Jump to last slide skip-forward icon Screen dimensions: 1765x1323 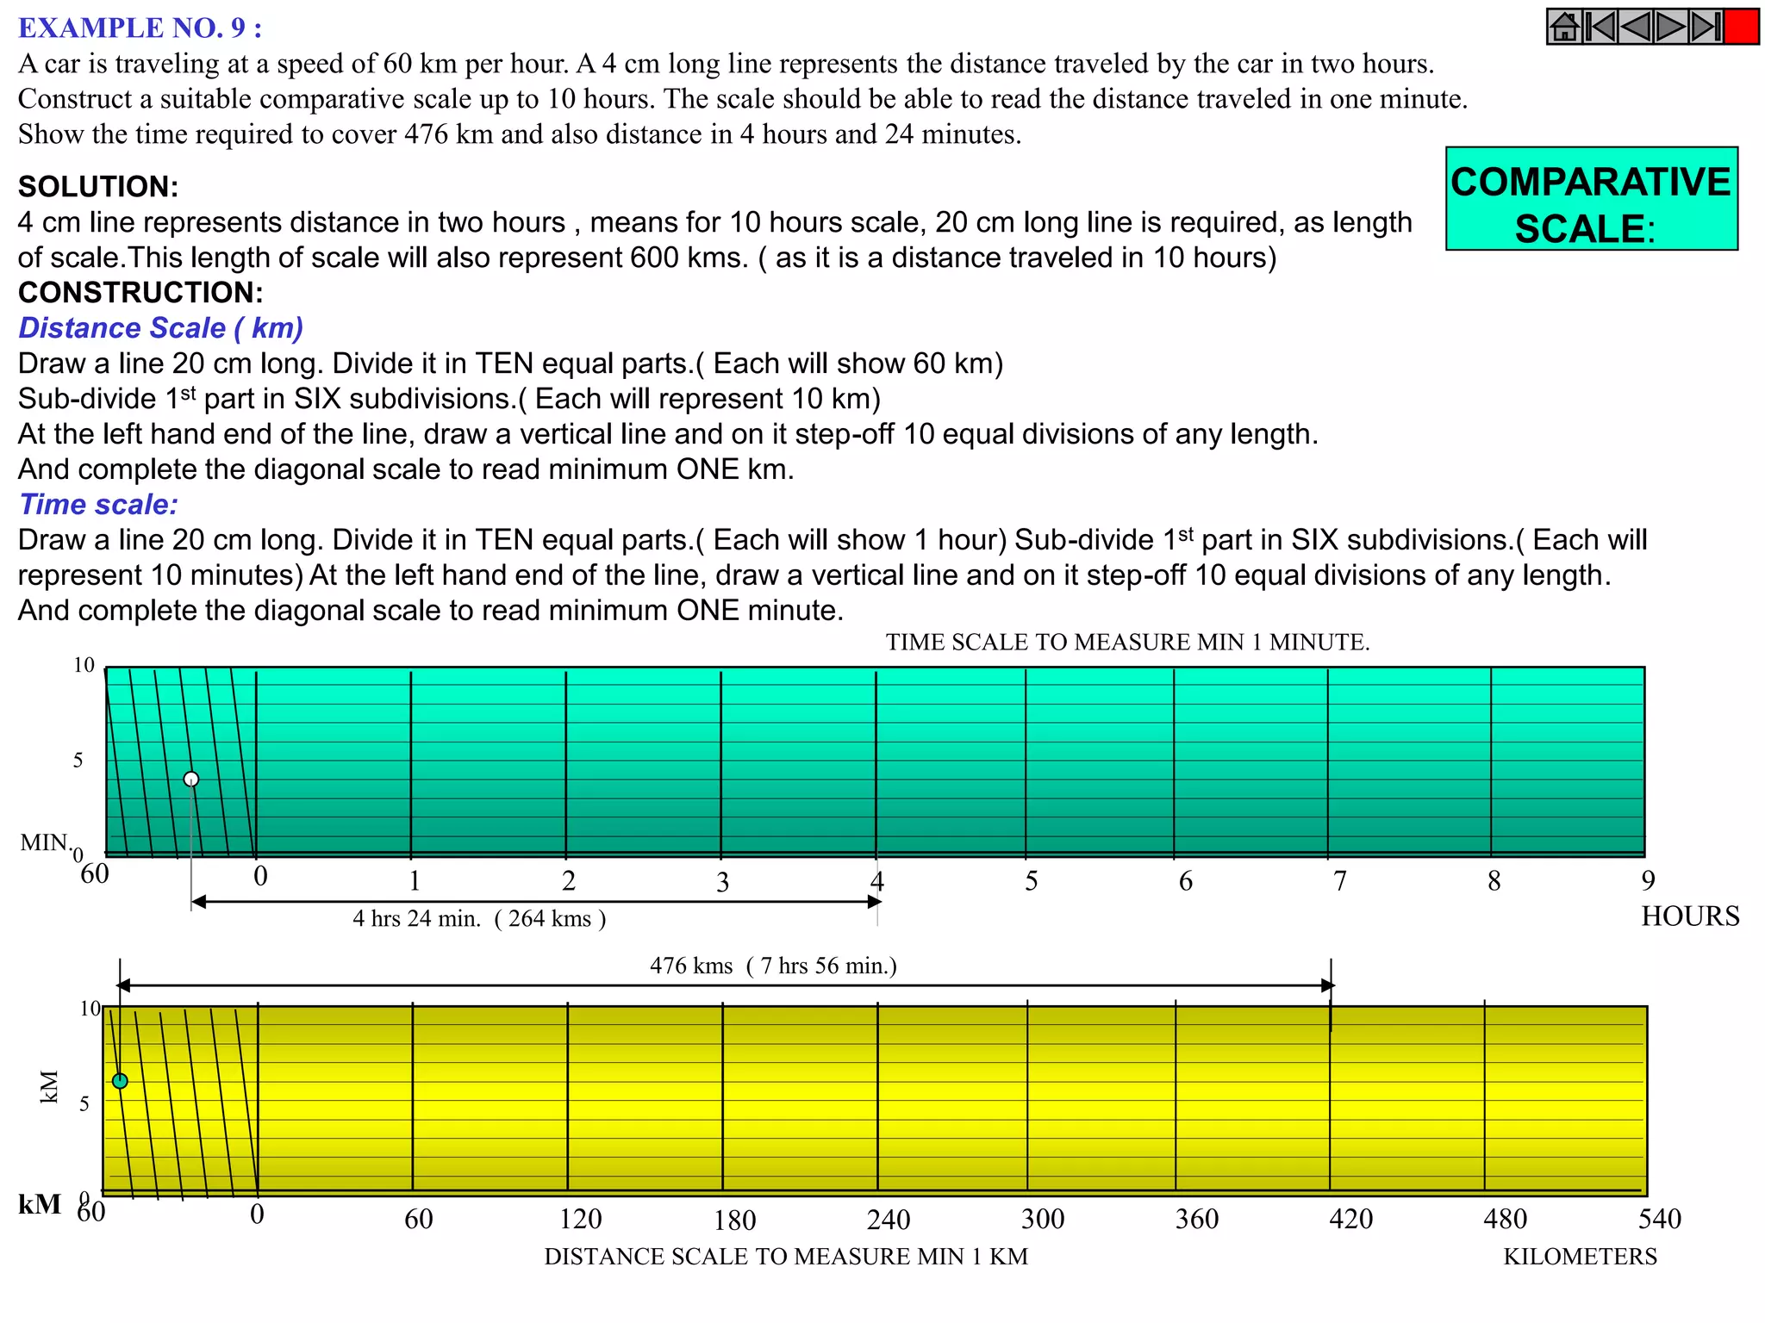point(1706,27)
